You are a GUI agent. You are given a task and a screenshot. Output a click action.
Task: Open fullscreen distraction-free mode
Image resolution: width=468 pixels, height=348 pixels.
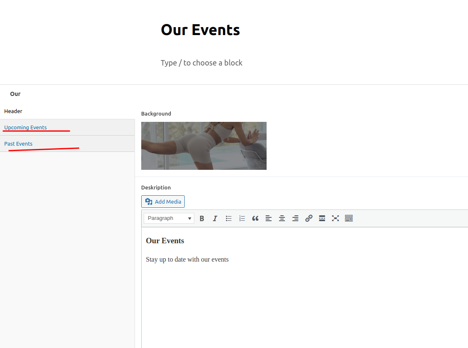click(336, 218)
